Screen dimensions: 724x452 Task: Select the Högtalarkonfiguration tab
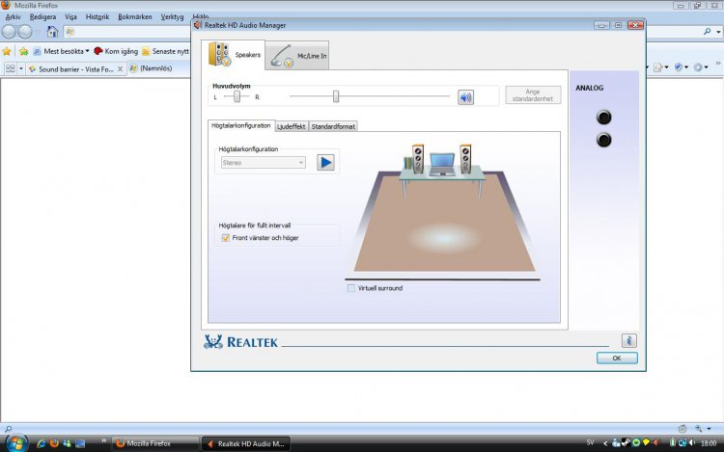click(241, 125)
